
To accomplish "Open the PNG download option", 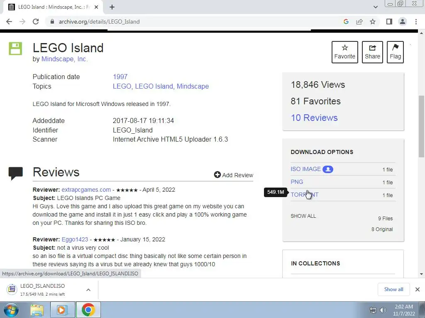I will (297, 182).
